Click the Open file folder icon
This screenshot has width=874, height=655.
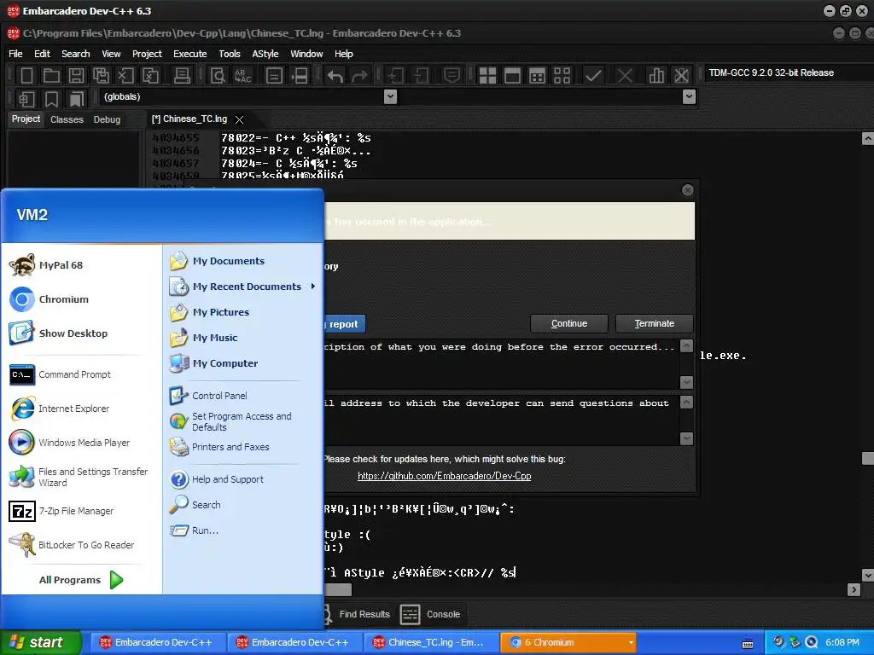coord(51,75)
